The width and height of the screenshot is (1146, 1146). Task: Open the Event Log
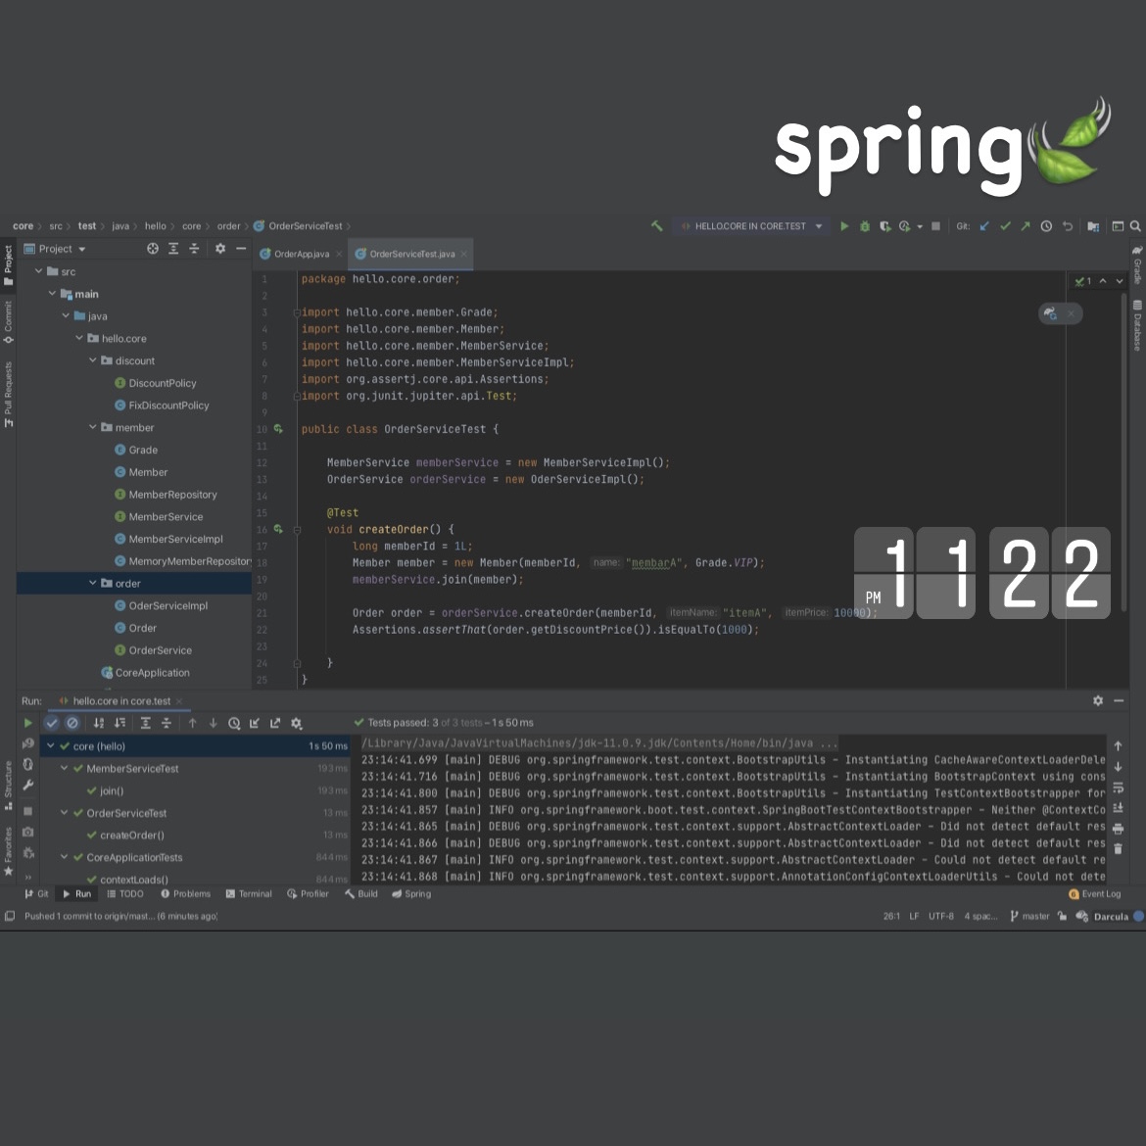click(x=1094, y=894)
